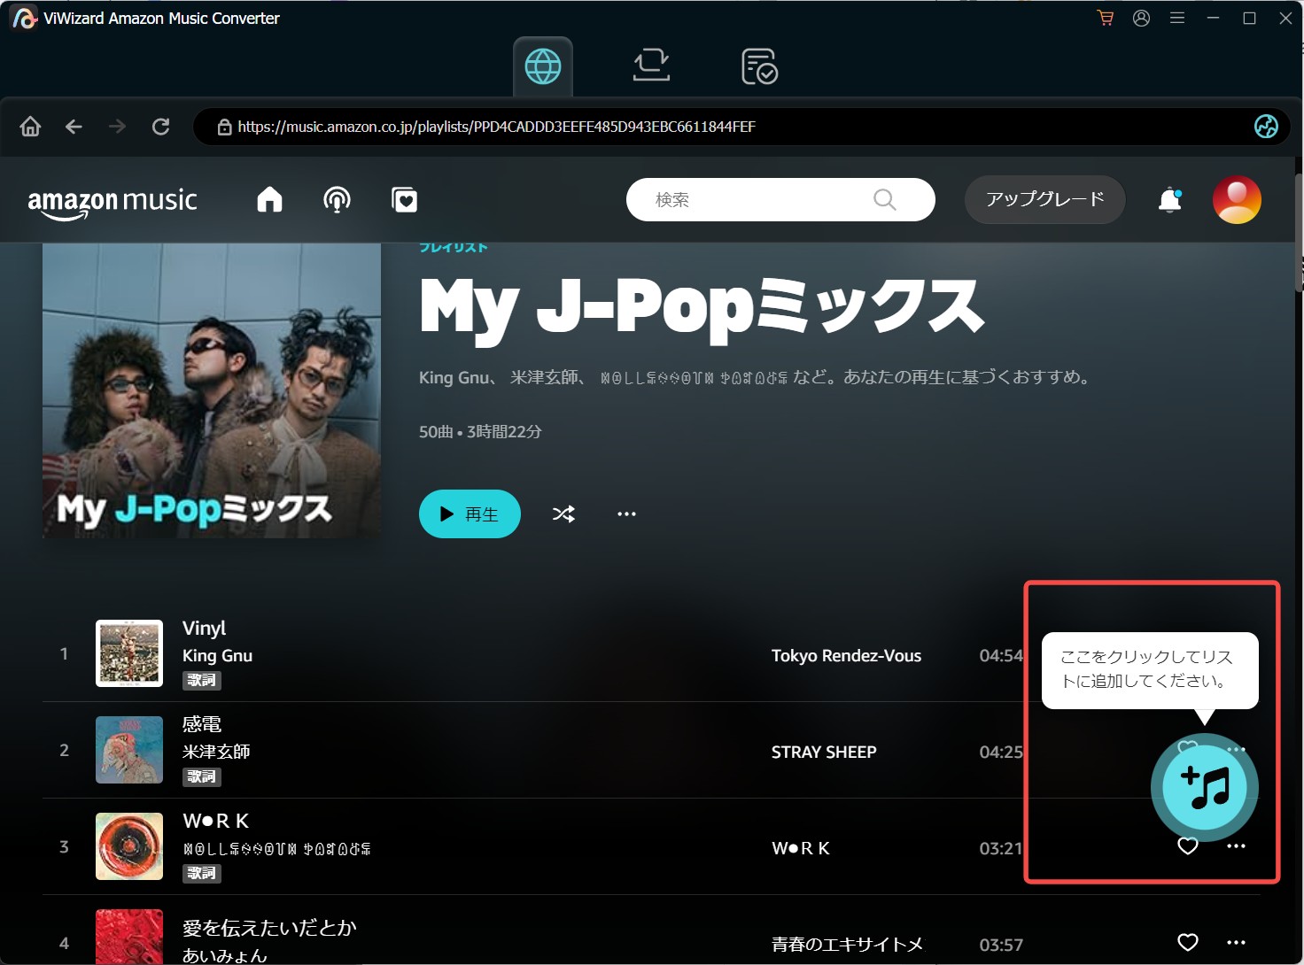Open the user account icon in title bar
1304x965 pixels.
pos(1141,18)
